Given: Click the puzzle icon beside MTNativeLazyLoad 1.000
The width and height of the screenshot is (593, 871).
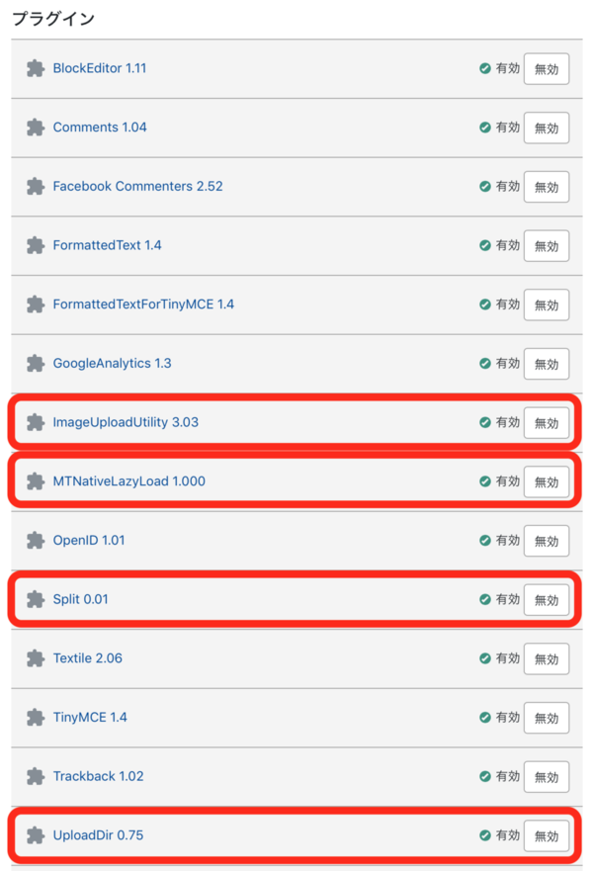Looking at the screenshot, I should coord(36,481).
